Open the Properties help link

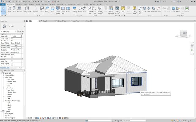coord(6,68)
